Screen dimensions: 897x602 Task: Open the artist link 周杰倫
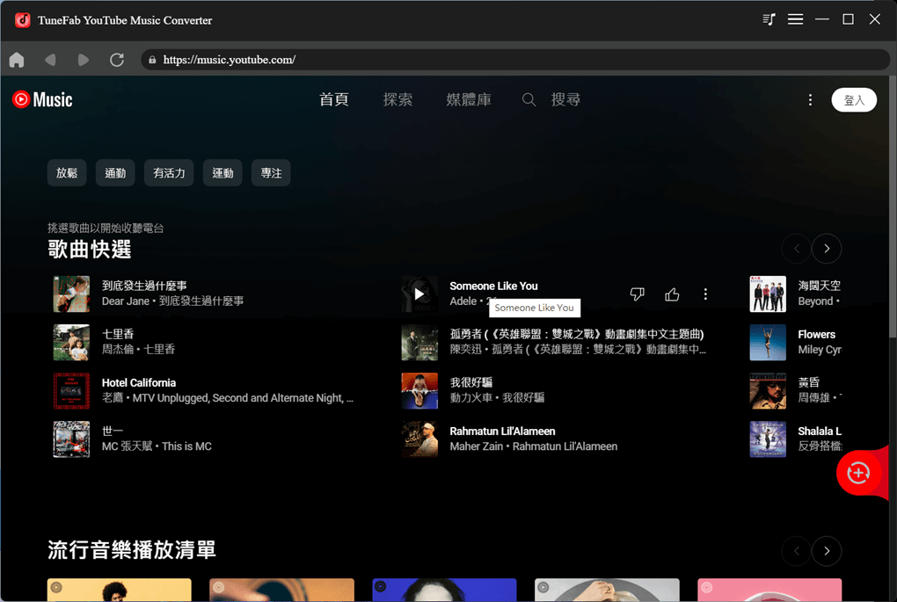pos(117,349)
